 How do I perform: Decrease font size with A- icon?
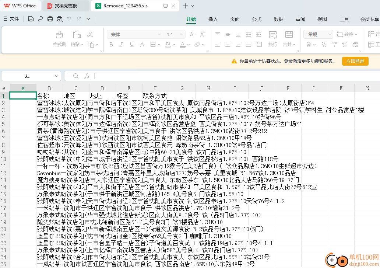coord(203,34)
